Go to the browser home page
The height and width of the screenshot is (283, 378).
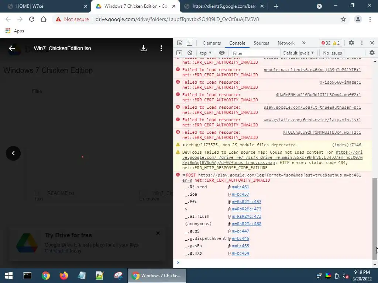pos(44,19)
